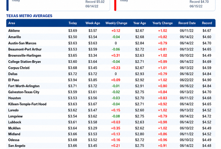Select Brownsville-Harlingen in the Area column
Screen dimensions: 221x149
click(25, 56)
